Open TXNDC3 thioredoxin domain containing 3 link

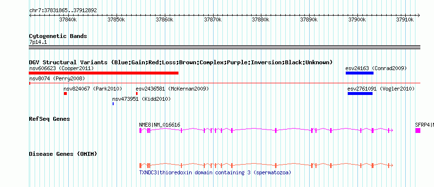point(215,173)
